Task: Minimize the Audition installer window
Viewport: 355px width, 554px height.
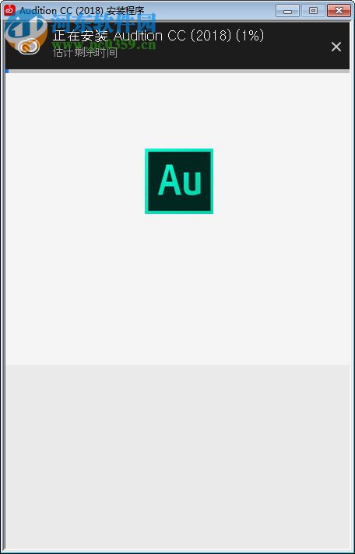Action: click(287, 11)
